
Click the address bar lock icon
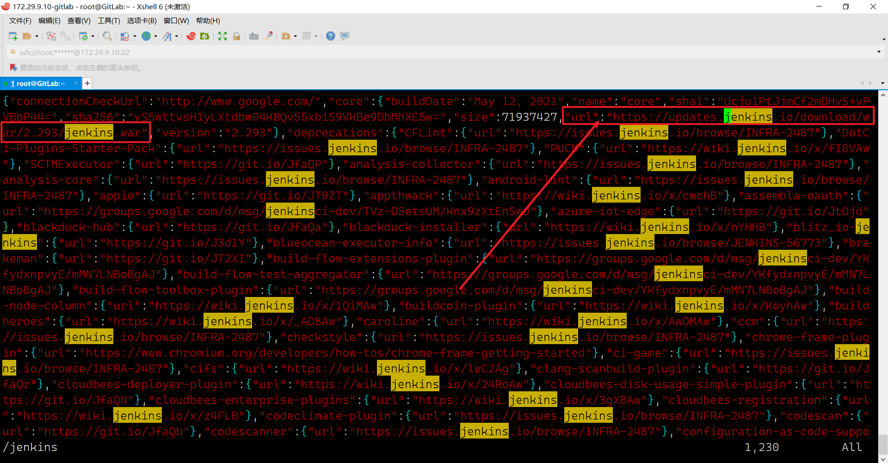pos(13,52)
